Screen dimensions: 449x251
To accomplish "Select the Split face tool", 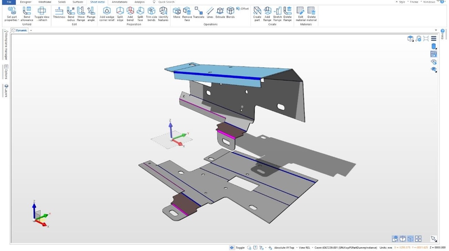I will pyautogui.click(x=140, y=14).
